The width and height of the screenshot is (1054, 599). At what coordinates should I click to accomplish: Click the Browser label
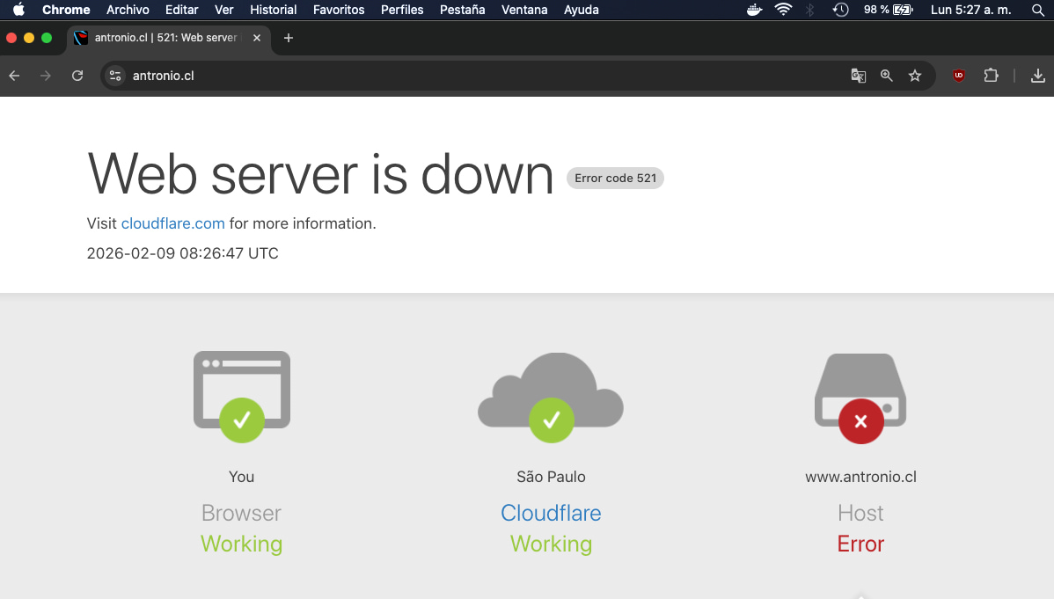(241, 513)
